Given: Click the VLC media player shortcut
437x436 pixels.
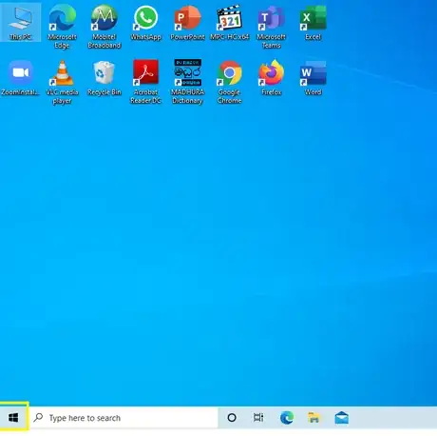Looking at the screenshot, I should tap(62, 82).
